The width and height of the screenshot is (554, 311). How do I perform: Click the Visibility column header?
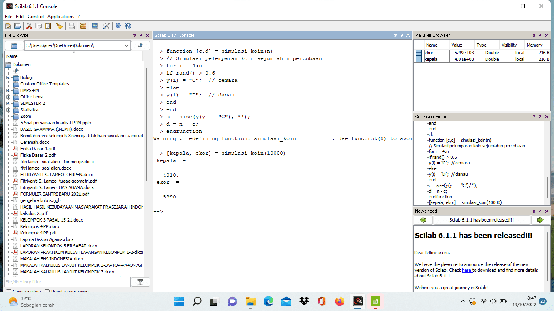coord(512,45)
